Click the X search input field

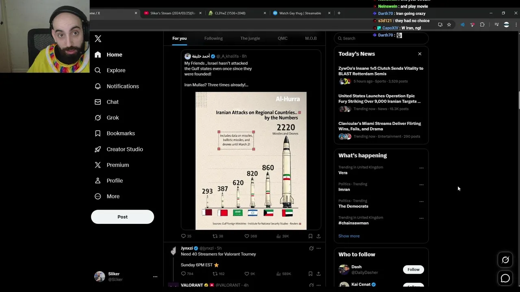point(381,38)
